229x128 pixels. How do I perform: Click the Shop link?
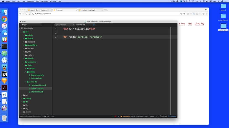pyautogui.click(x=182, y=24)
